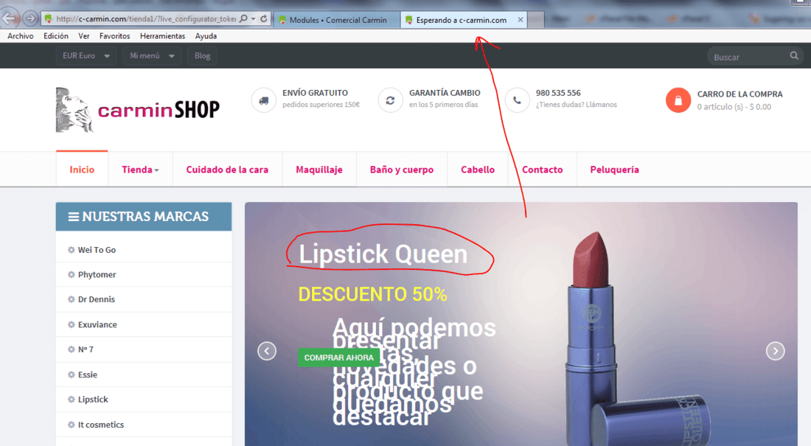Click the Descuento 50% banner text

tap(372, 294)
